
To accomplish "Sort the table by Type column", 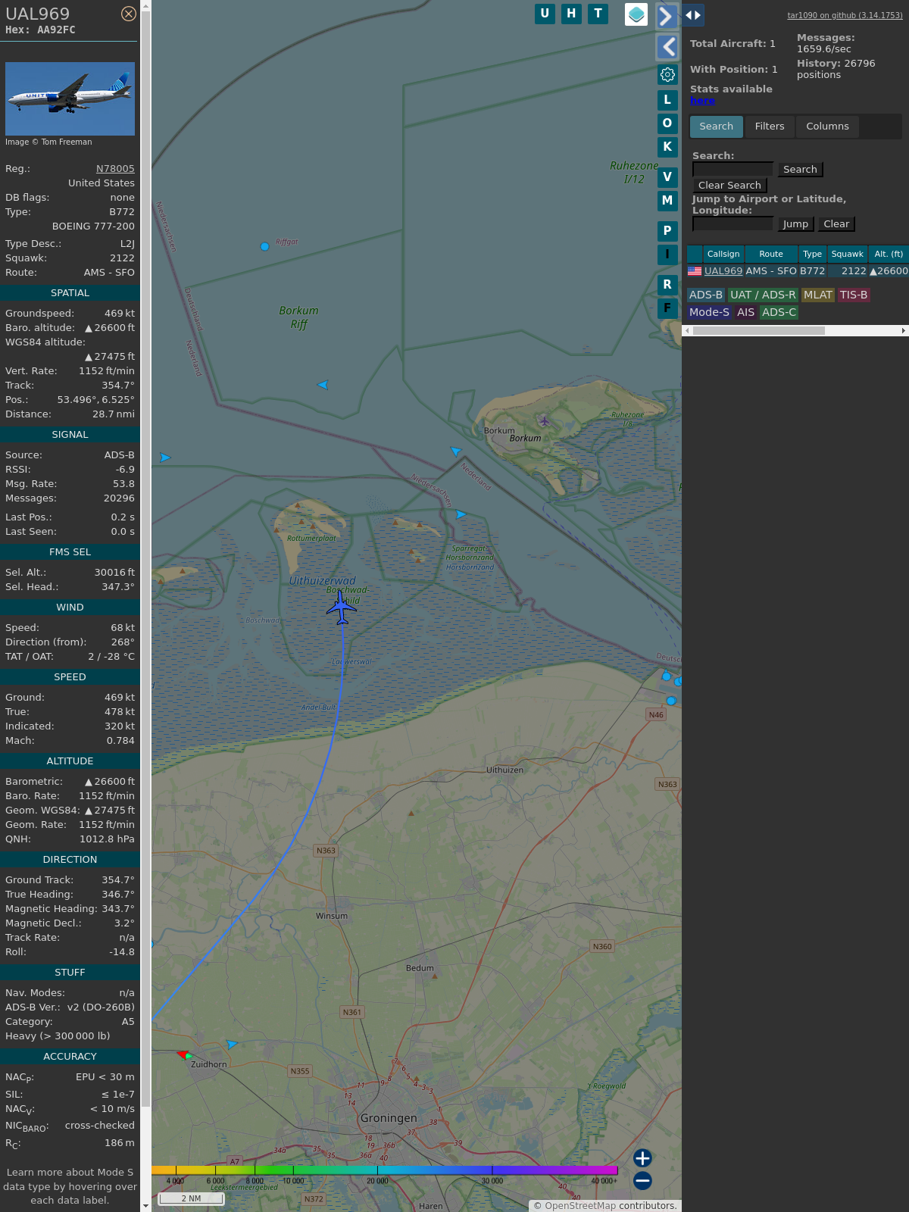I will tap(813, 254).
